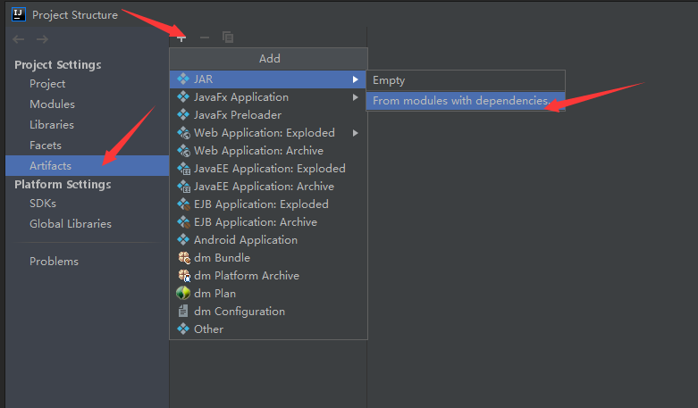This screenshot has width=698, height=408.
Task: Click the JavaEE Application: Exploded icon
Action: click(x=183, y=168)
